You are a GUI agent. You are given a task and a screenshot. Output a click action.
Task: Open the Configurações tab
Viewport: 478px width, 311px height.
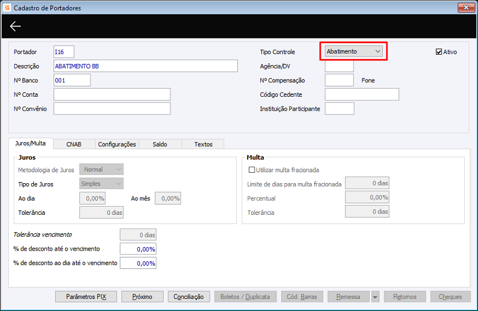click(117, 144)
